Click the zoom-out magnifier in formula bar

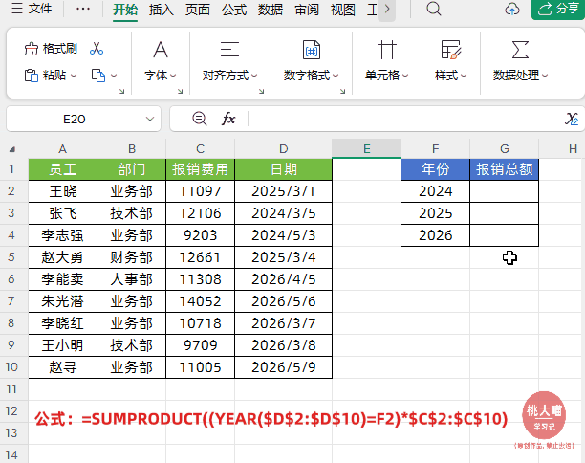(x=200, y=120)
